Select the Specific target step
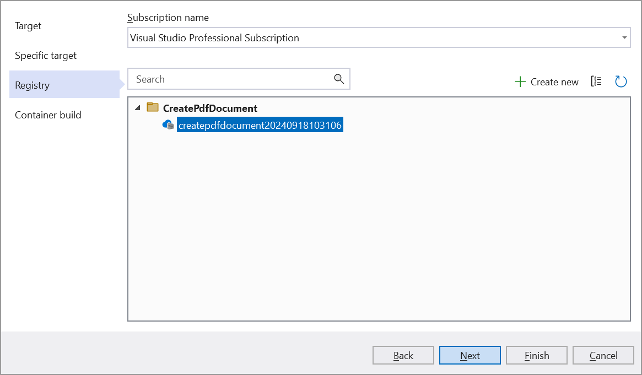This screenshot has width=642, height=375. 45,56
